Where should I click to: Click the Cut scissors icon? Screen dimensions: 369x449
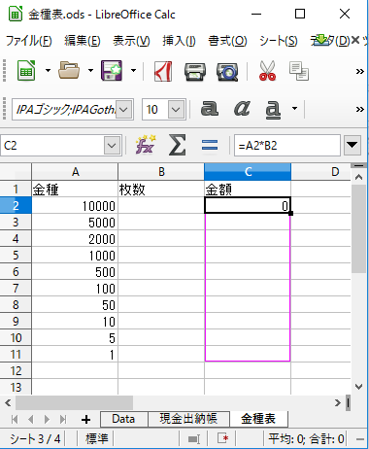point(267,71)
